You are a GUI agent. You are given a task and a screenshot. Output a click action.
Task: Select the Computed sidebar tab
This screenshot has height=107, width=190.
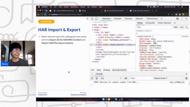point(150,23)
